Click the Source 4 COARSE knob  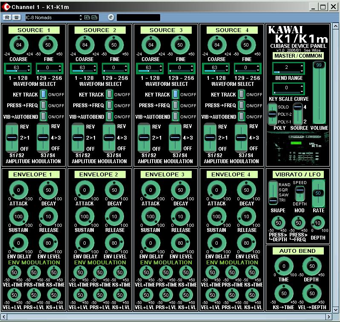coord(217,45)
